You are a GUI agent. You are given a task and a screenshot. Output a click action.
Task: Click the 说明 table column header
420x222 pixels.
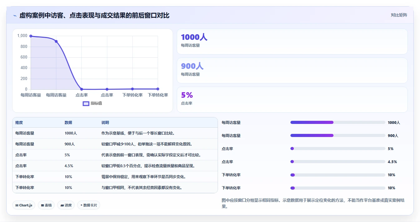click(x=105, y=123)
